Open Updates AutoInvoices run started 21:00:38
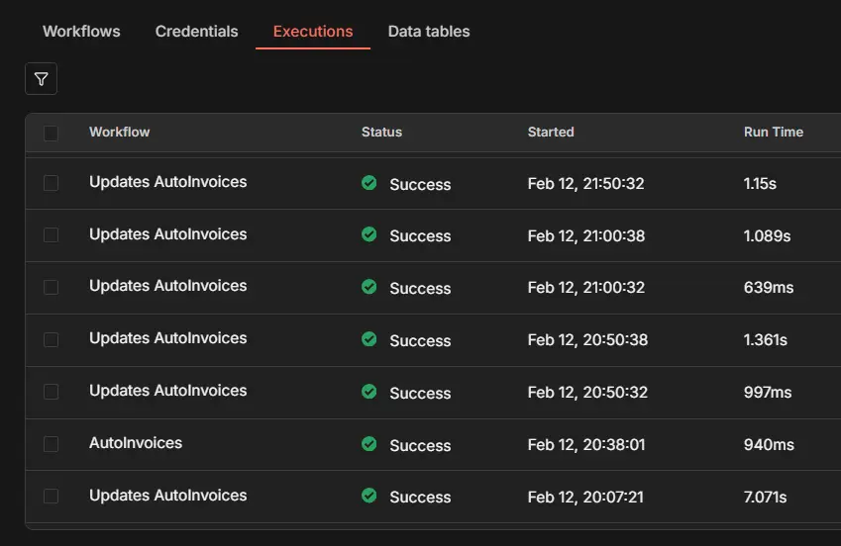 pyautogui.click(x=167, y=234)
